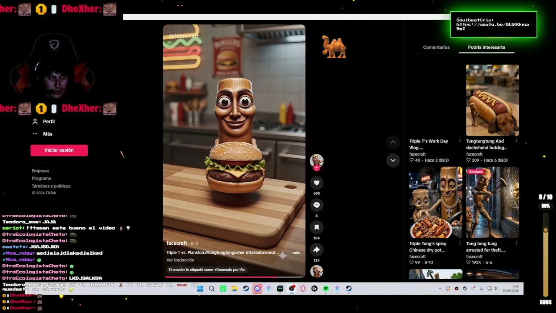The image size is (556, 313).
Task: Open the Términos y políticas link
Action: point(51,186)
